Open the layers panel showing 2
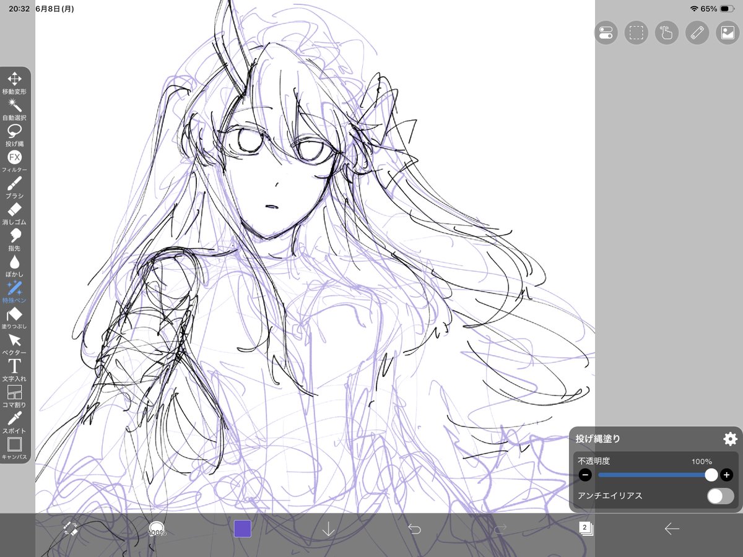This screenshot has width=743, height=557. tap(586, 529)
